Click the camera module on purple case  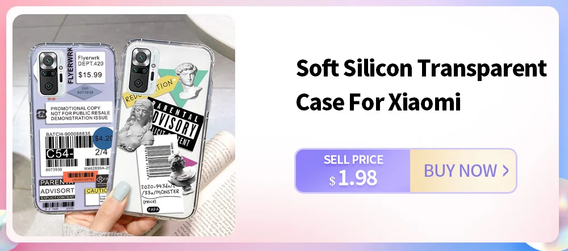point(48,73)
